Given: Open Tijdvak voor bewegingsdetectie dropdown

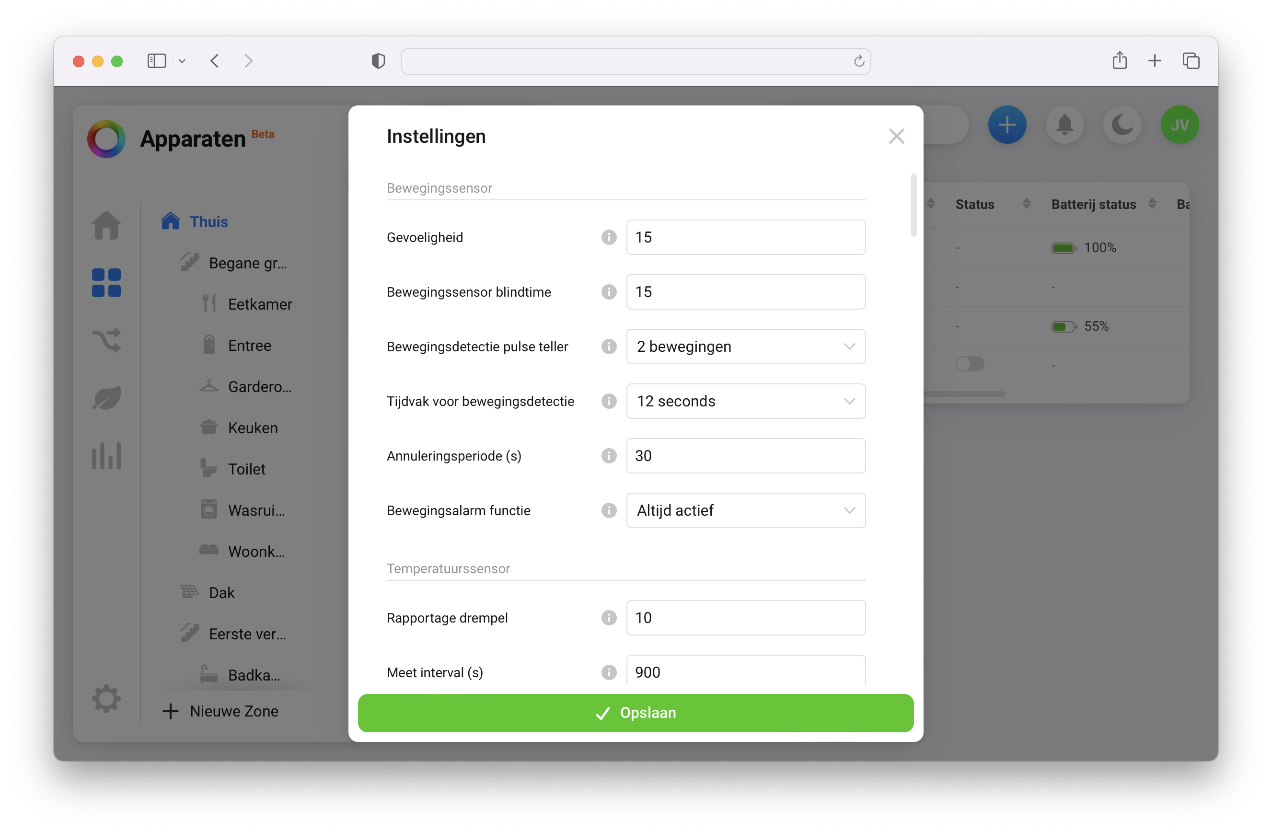Looking at the screenshot, I should click(x=746, y=401).
